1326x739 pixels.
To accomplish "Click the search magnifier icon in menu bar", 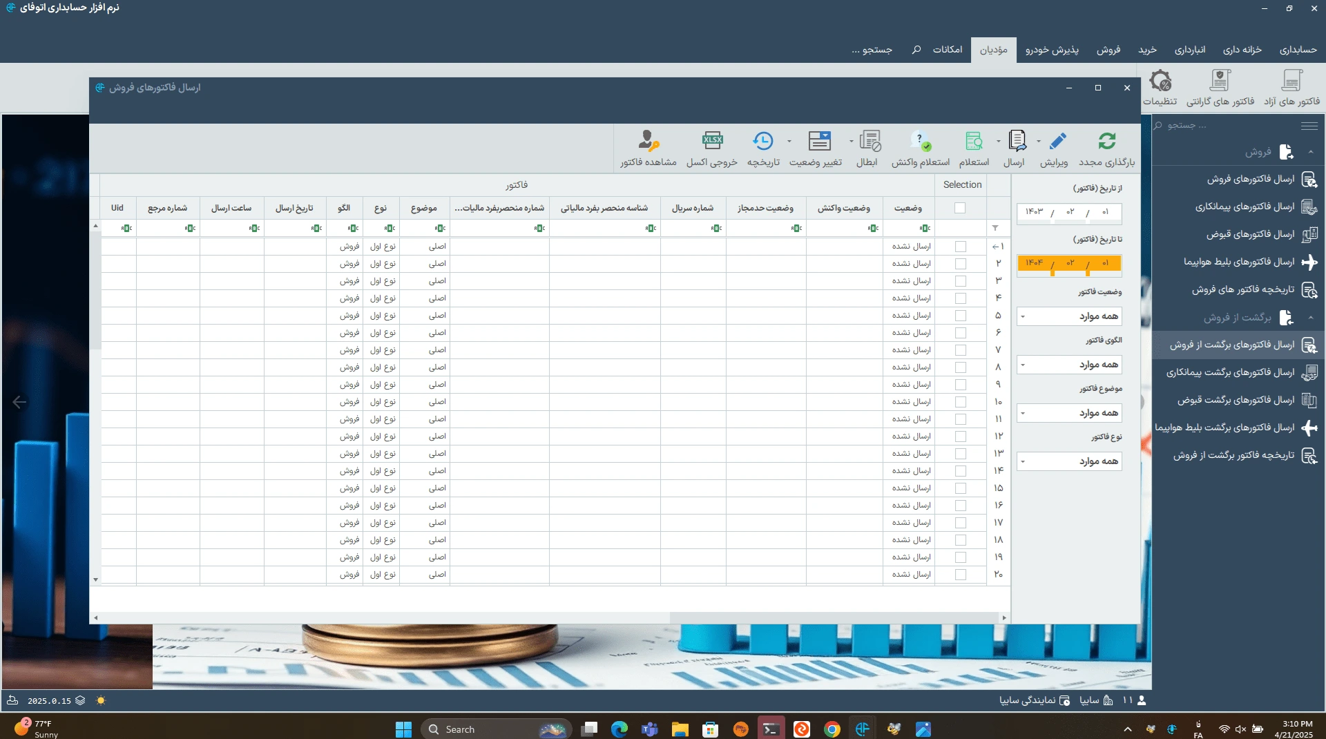I will click(916, 50).
